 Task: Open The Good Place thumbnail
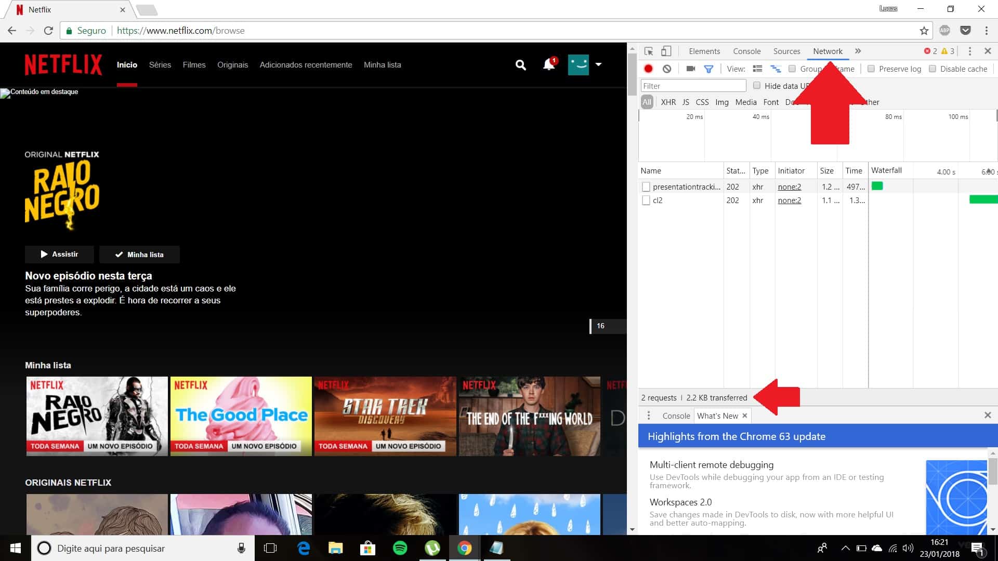241,416
